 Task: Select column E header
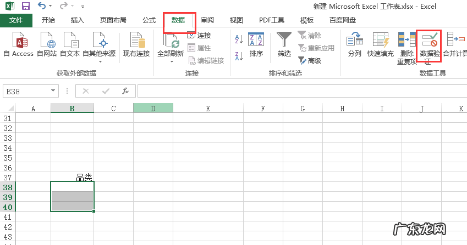coord(208,109)
